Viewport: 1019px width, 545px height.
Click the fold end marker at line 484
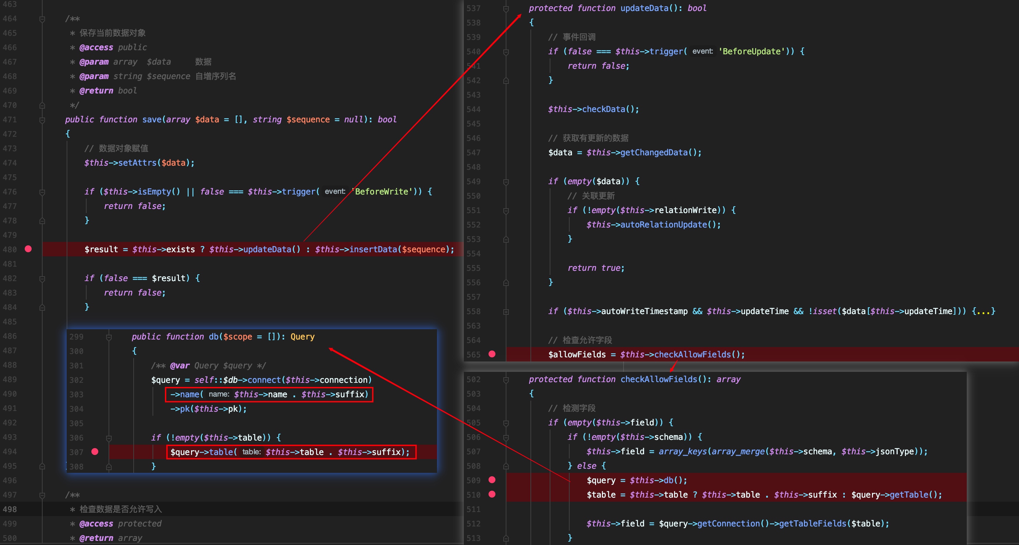42,308
